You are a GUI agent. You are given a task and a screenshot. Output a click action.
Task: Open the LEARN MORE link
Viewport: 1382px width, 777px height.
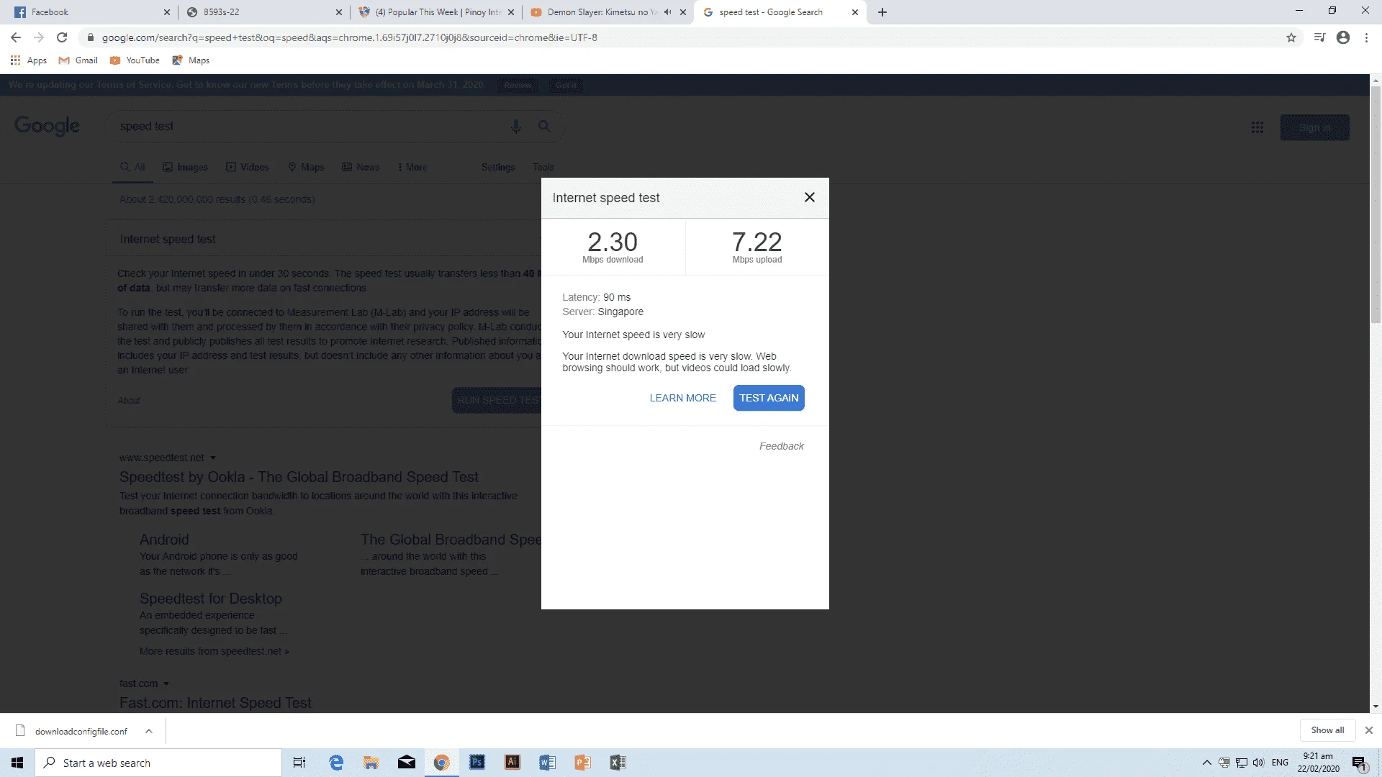[682, 398]
